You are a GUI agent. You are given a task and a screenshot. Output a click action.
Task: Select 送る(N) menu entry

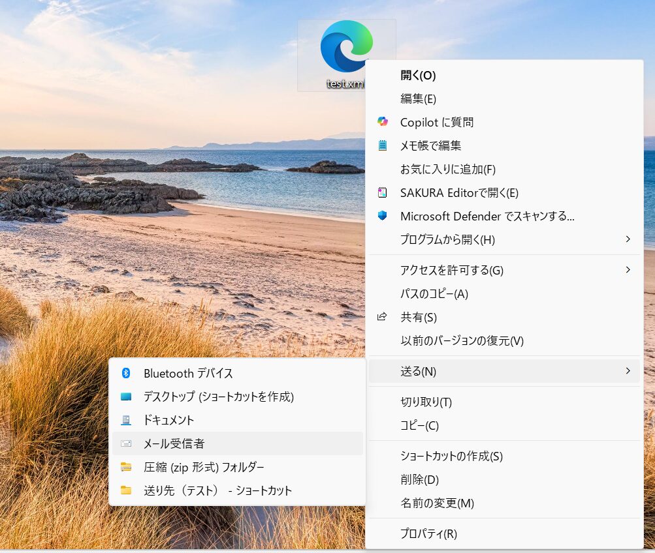(504, 371)
